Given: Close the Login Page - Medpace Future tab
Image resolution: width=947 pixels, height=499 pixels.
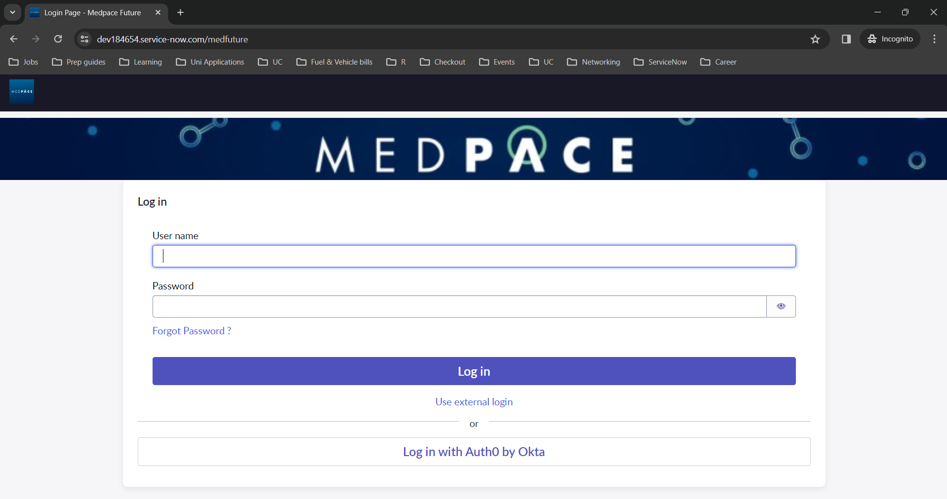Looking at the screenshot, I should click(158, 12).
